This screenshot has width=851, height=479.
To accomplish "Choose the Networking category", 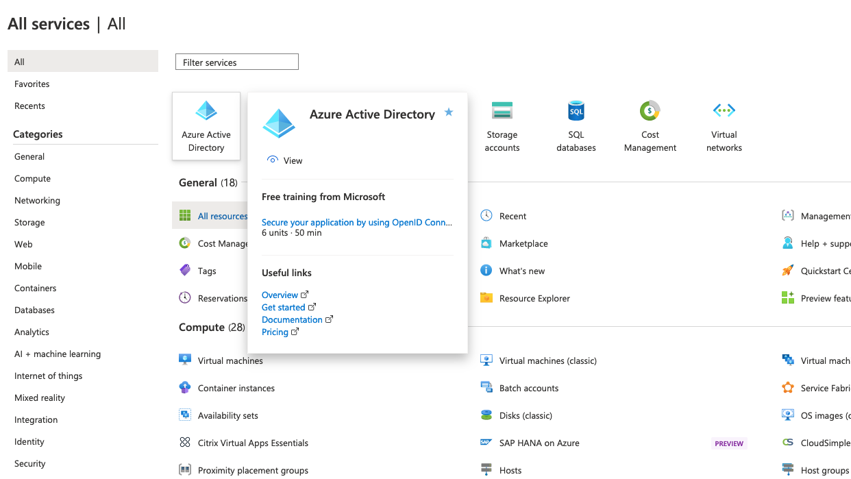I will click(37, 200).
